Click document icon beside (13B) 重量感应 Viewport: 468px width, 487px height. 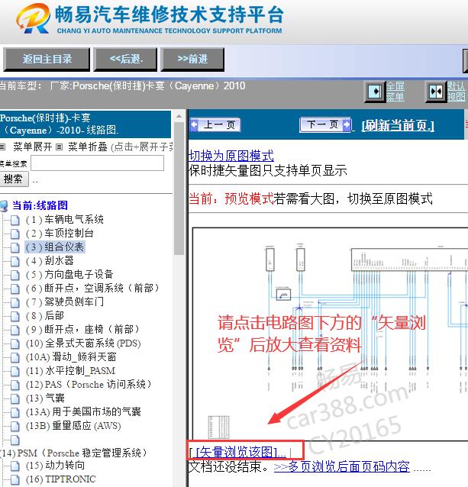(x=15, y=426)
